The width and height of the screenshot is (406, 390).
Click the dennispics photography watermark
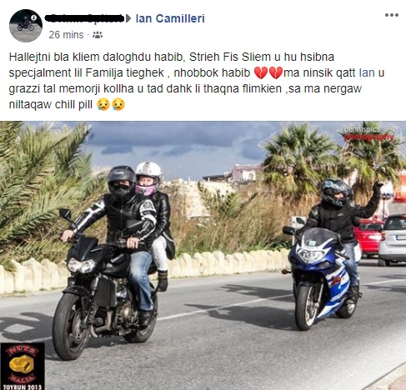[x=369, y=133]
